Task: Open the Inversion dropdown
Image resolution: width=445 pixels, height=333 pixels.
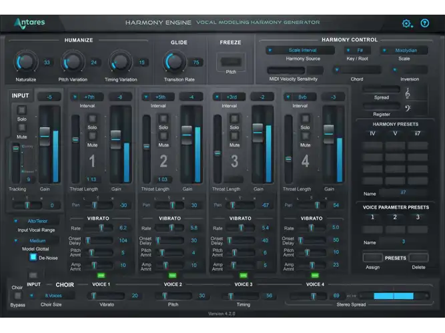Action: click(x=410, y=70)
